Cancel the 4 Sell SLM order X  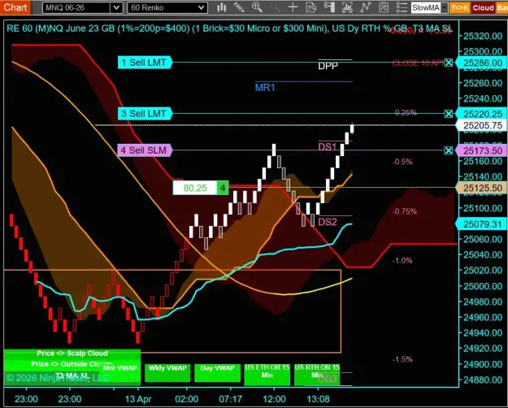click(x=449, y=150)
